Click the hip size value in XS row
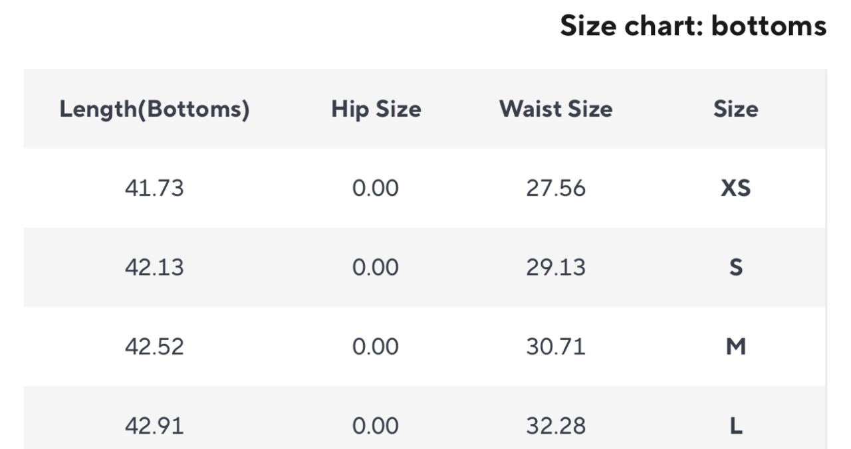 [376, 188]
